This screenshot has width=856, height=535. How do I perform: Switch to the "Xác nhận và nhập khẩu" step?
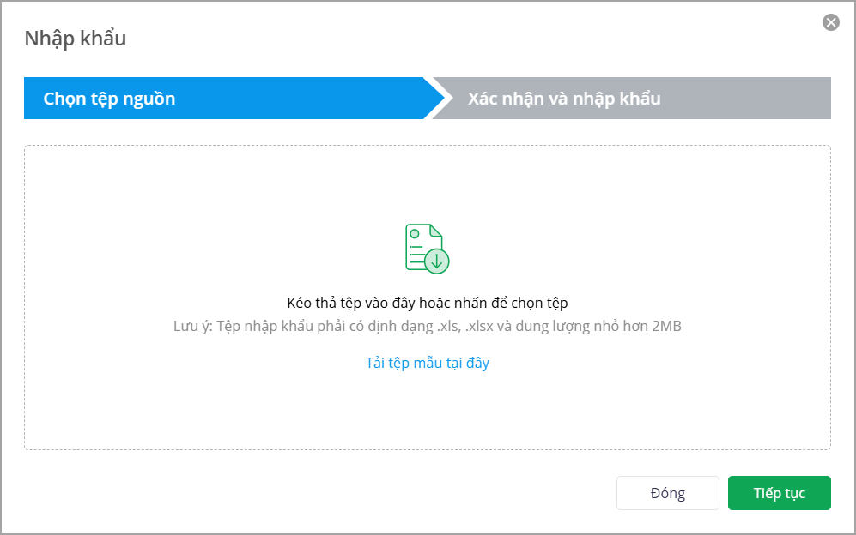pyautogui.click(x=564, y=99)
